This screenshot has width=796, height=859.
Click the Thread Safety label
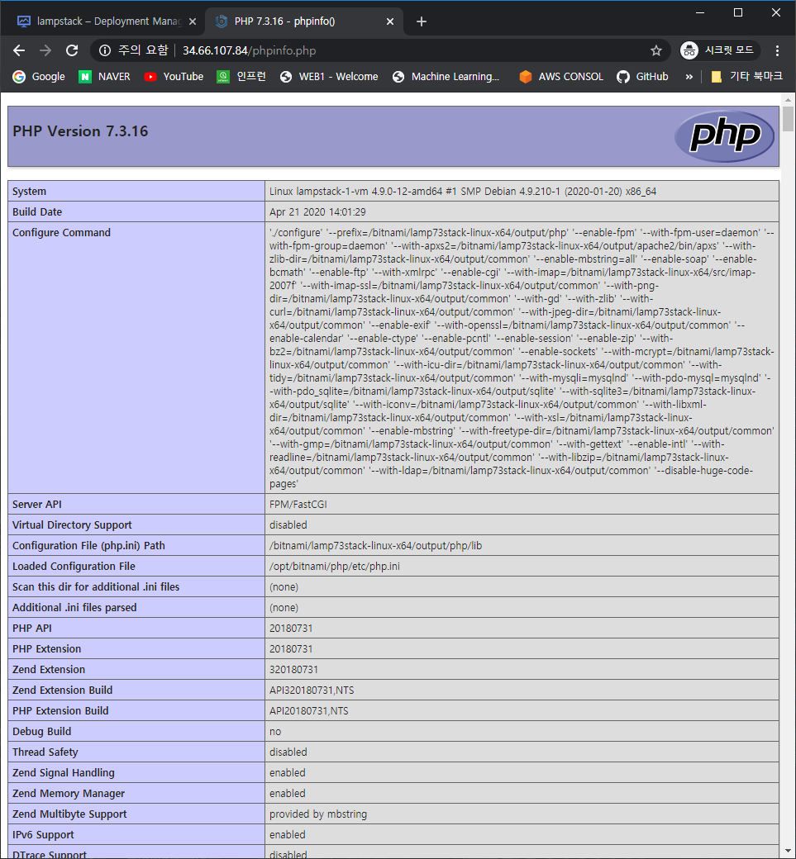point(45,752)
